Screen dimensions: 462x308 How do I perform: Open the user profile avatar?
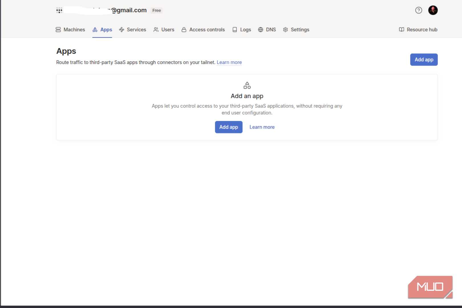[433, 10]
